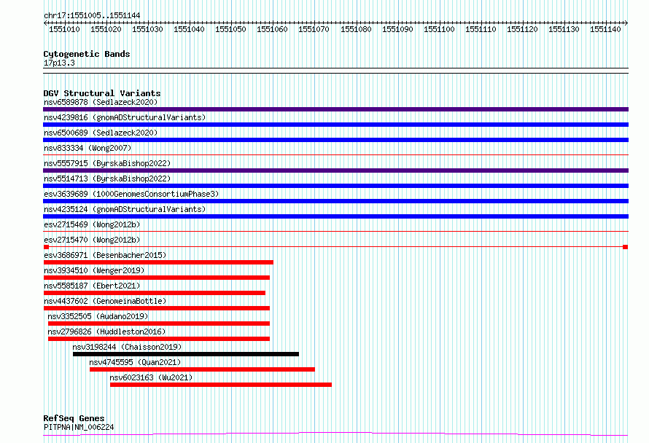Open variant label nsv4437602 (GenomeinaBottle)

tap(105, 301)
